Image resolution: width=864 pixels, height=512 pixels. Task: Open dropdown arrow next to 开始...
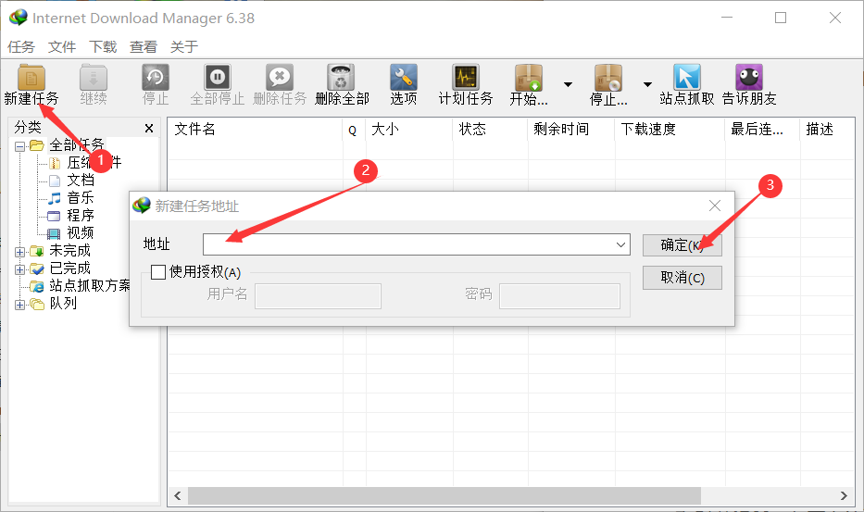click(568, 84)
